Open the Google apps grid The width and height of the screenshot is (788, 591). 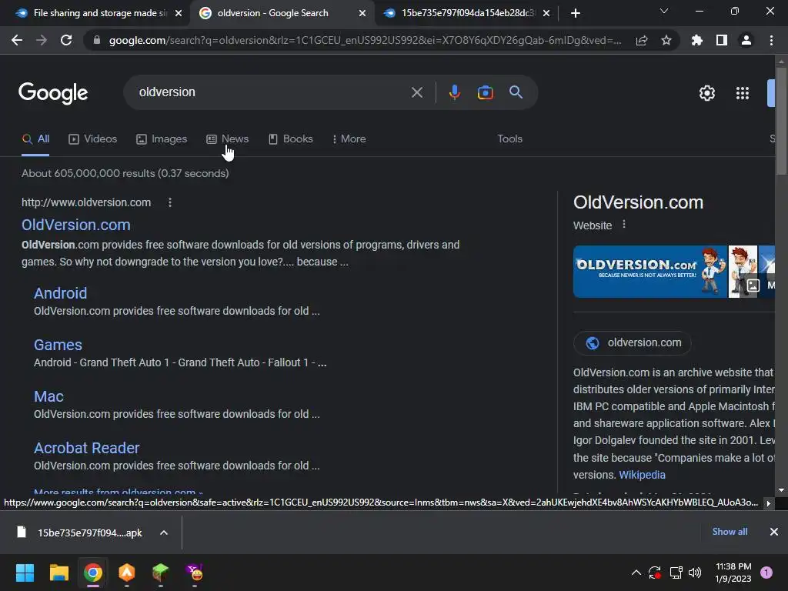click(x=743, y=93)
